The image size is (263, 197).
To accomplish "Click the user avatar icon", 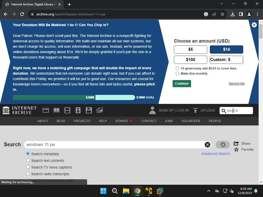I will (x=152, y=110).
